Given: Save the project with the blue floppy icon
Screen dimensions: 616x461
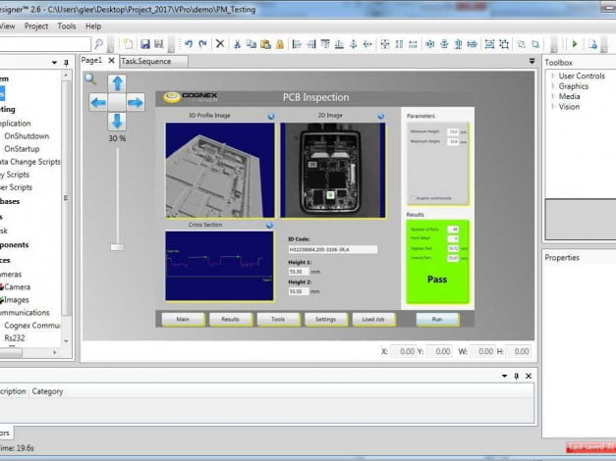Looking at the screenshot, I should pyautogui.click(x=145, y=44).
